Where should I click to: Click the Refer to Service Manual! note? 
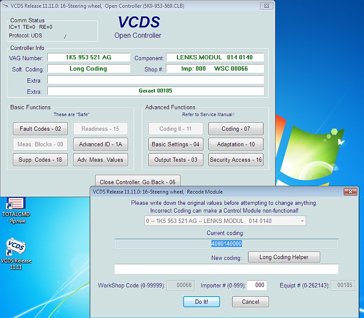click(x=208, y=114)
